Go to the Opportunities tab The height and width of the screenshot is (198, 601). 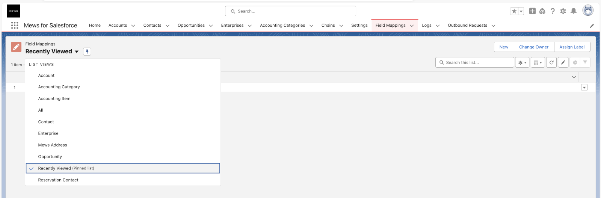pos(191,26)
